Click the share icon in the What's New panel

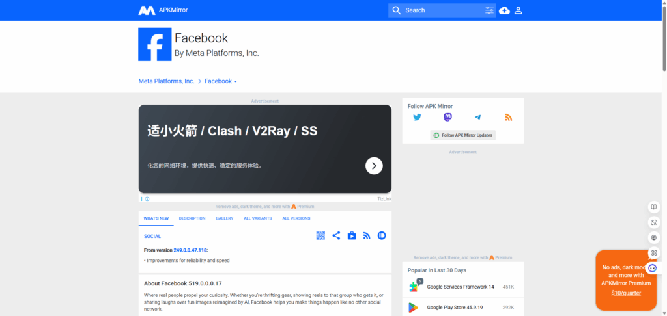337,235
